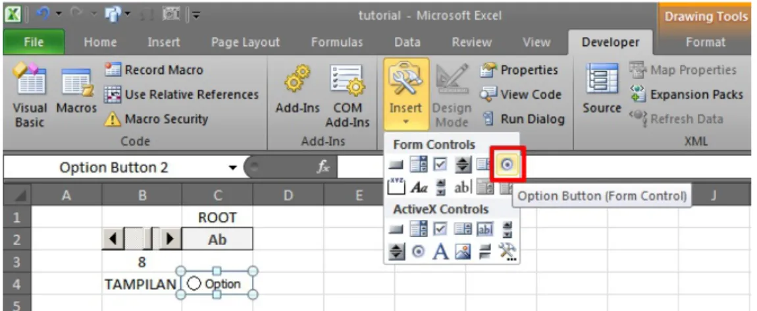
Task: Select ActiveX Spin Button control
Action: click(x=396, y=252)
